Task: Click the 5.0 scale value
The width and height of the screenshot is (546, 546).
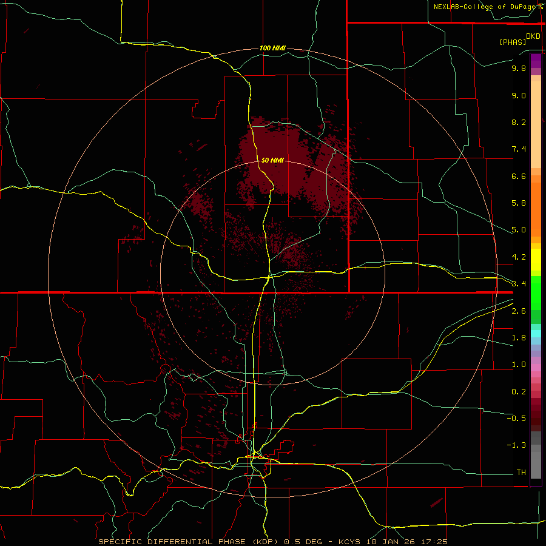Action: [x=519, y=230]
